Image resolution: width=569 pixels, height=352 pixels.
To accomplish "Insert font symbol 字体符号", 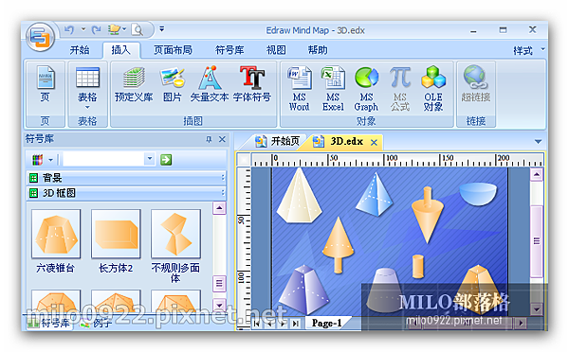I will (x=252, y=84).
